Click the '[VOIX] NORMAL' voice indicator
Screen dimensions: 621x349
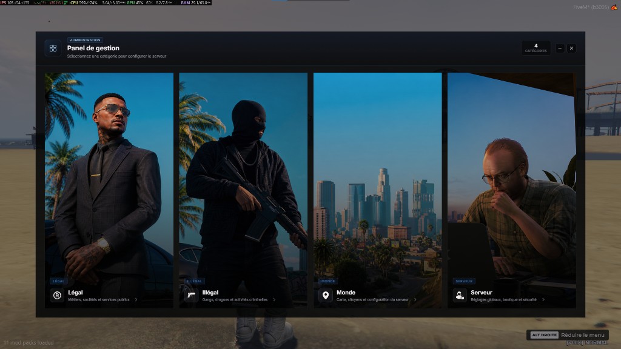coord(586,343)
